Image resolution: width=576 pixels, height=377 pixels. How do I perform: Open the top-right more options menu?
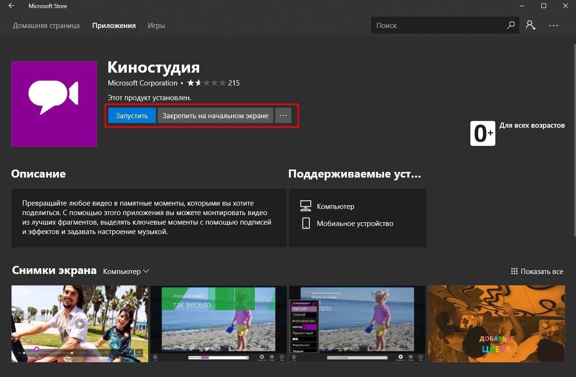tap(554, 25)
